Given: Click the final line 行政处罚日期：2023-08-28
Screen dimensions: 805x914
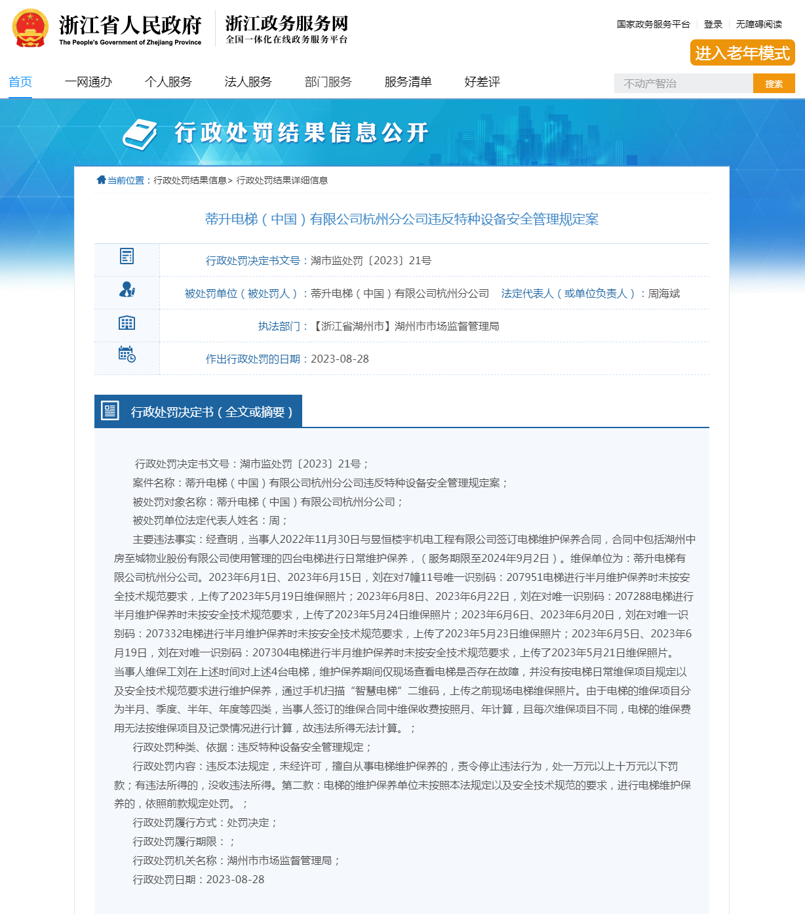Looking at the screenshot, I should tap(199, 879).
